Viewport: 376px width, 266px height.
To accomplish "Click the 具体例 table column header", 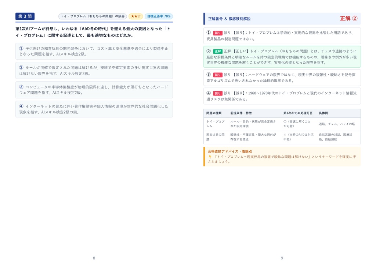I will 323,113.
